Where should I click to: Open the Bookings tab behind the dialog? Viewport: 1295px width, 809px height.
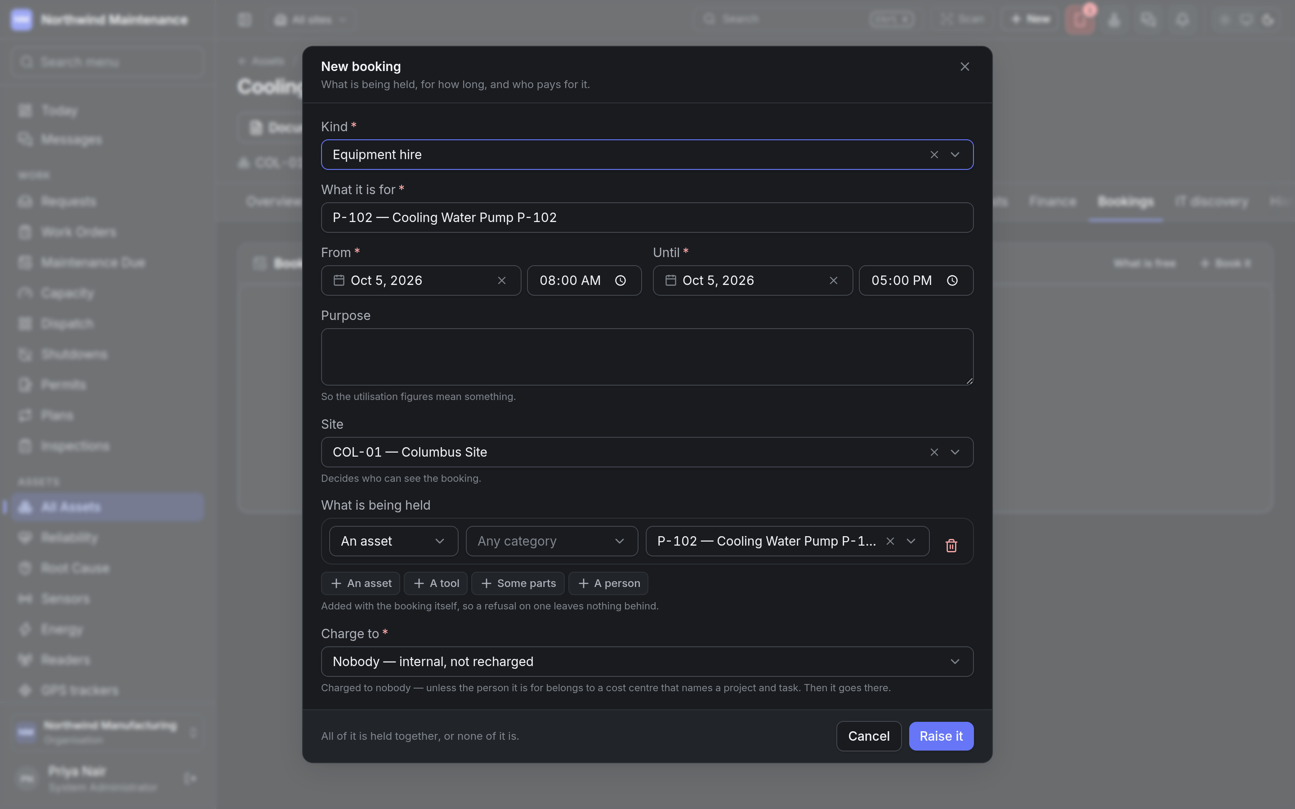1125,201
